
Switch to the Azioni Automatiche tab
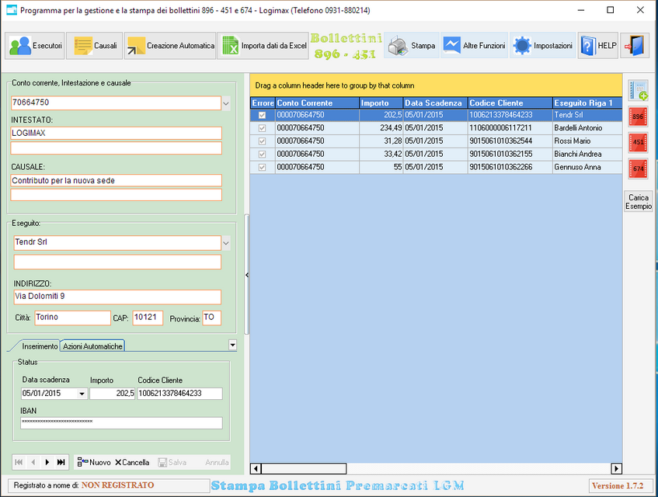pos(92,346)
